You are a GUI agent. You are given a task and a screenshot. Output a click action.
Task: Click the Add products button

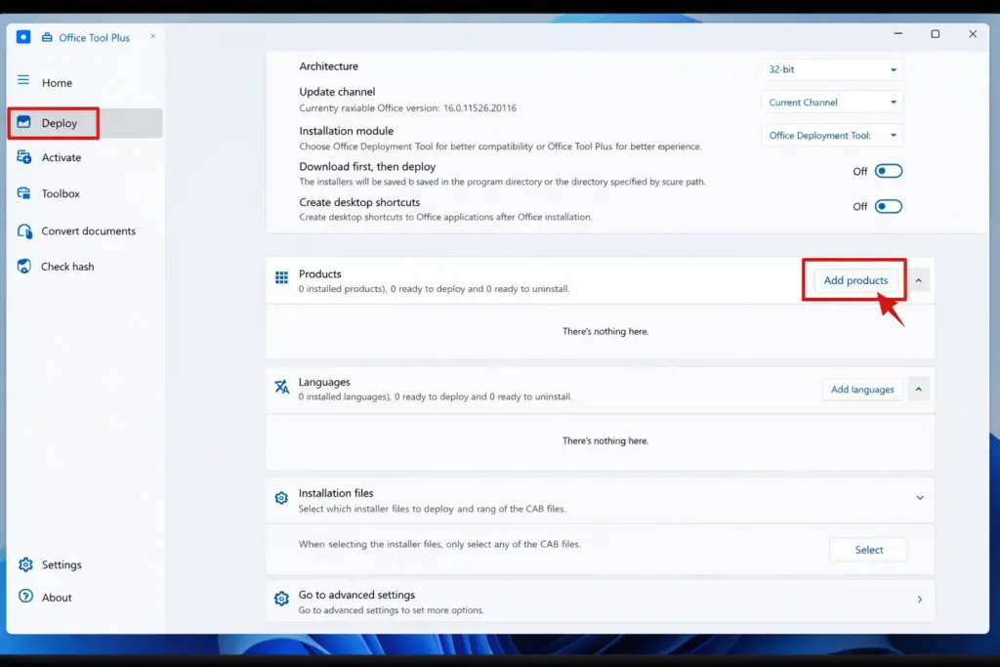click(x=855, y=280)
